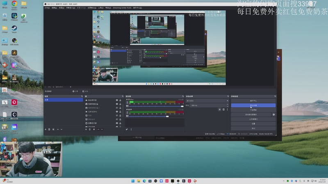Delete the selected source with trash icon

pyautogui.click(x=90, y=129)
